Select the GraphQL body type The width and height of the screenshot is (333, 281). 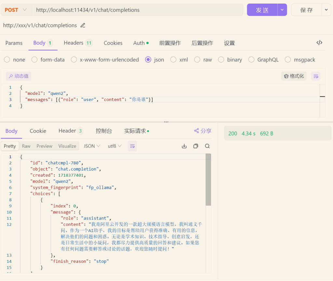point(263,59)
